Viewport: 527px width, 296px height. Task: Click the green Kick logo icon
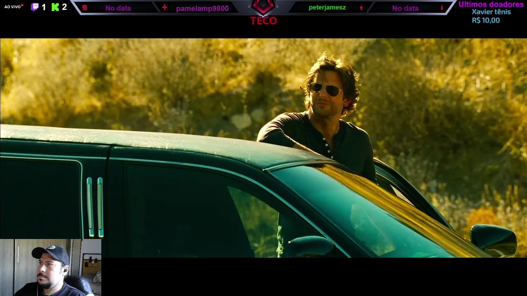(x=55, y=7)
